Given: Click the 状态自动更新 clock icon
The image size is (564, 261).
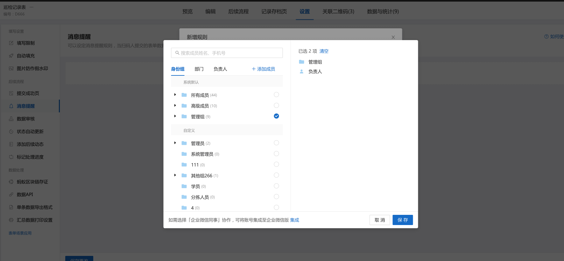Looking at the screenshot, I should (x=11, y=131).
